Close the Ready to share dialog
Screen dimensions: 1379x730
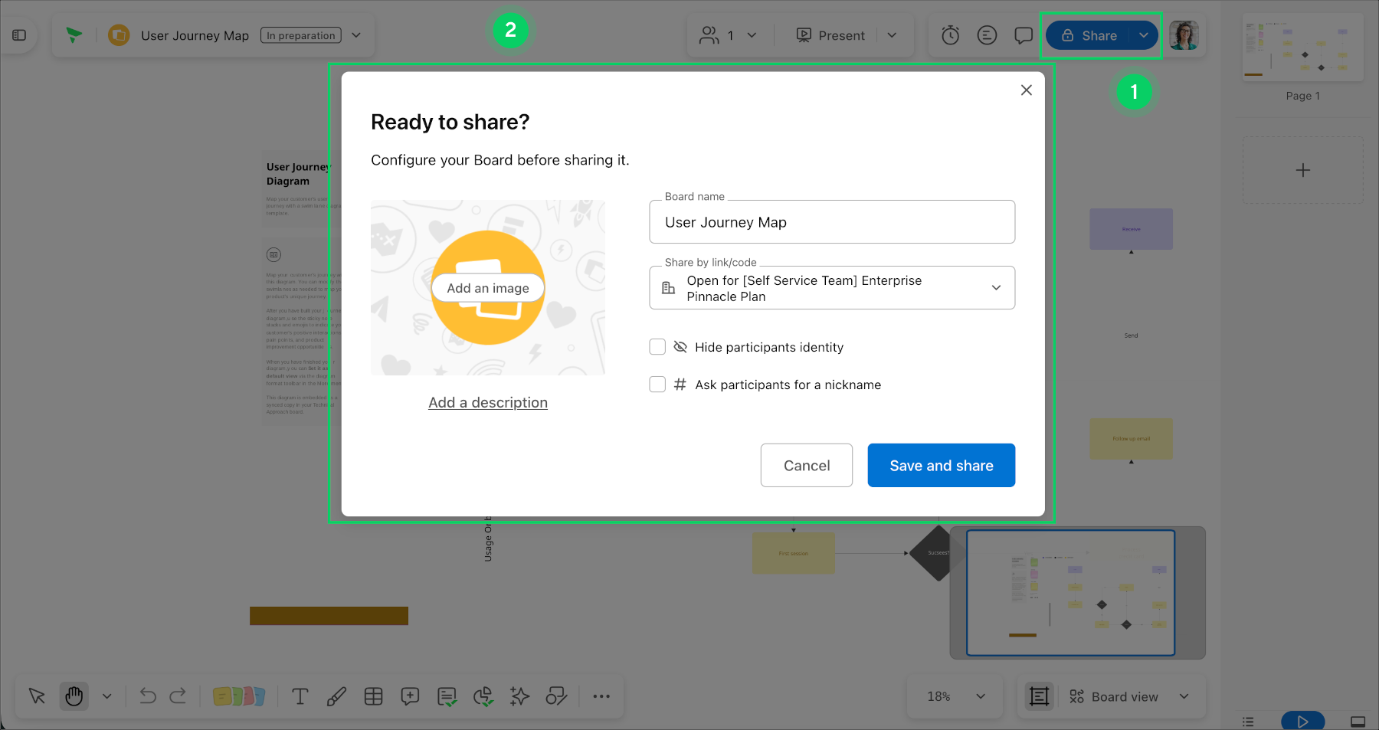point(1027,90)
